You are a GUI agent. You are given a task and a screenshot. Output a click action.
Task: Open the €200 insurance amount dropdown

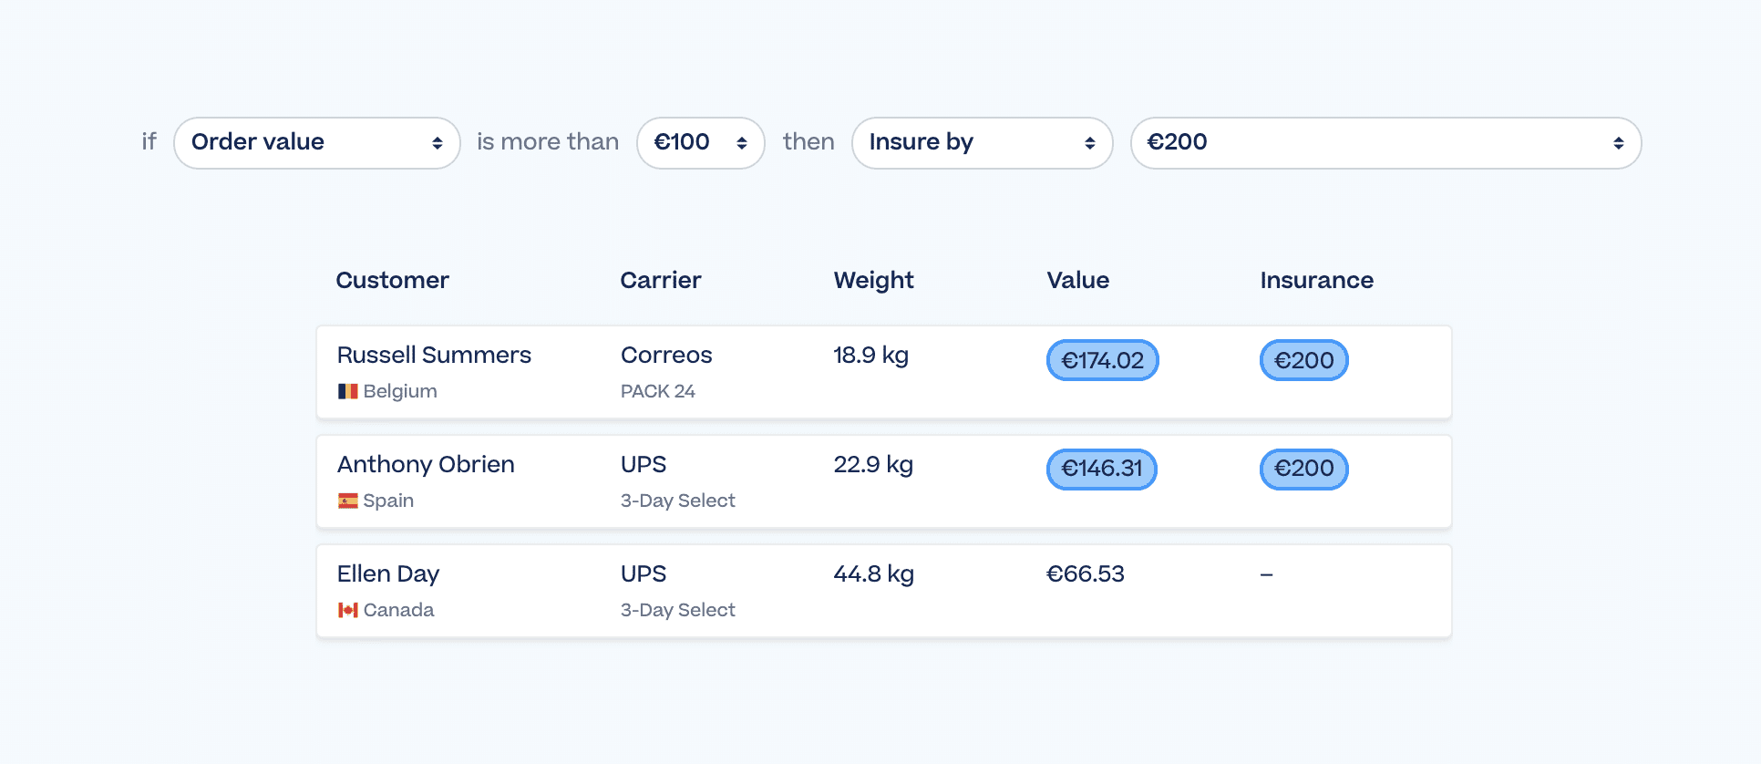tap(1385, 143)
